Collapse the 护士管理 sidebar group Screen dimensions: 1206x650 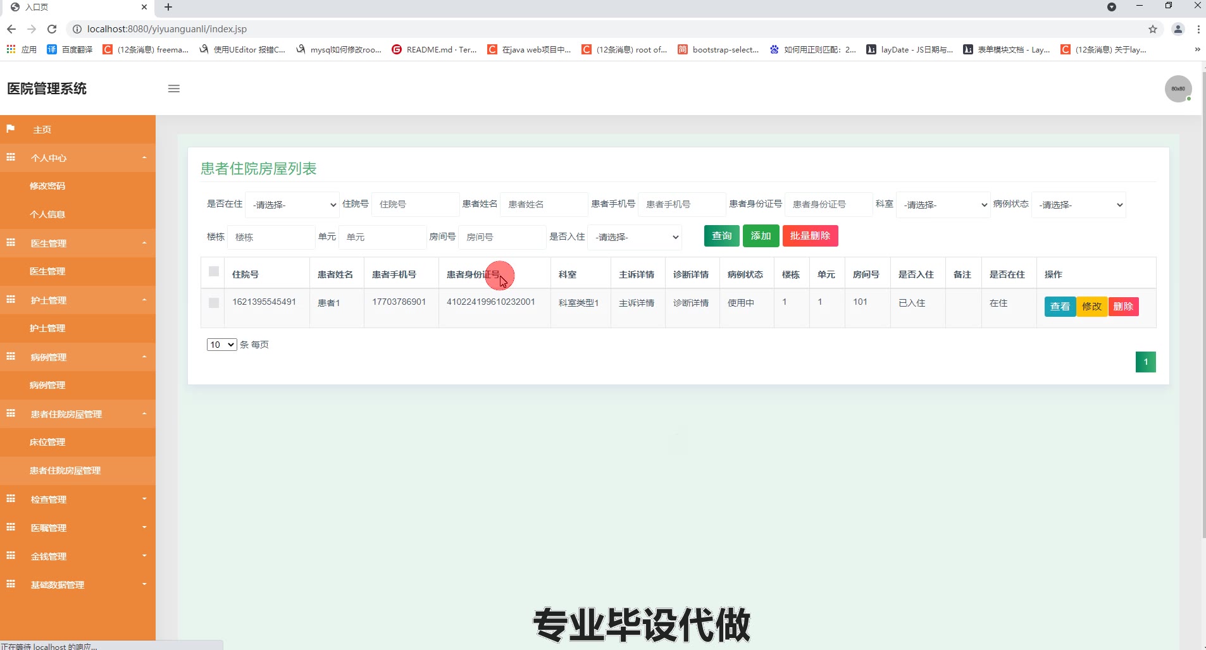pyautogui.click(x=78, y=300)
